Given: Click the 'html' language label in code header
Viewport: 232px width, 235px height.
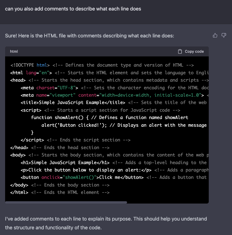Looking at the screenshot, I should coord(14,51).
